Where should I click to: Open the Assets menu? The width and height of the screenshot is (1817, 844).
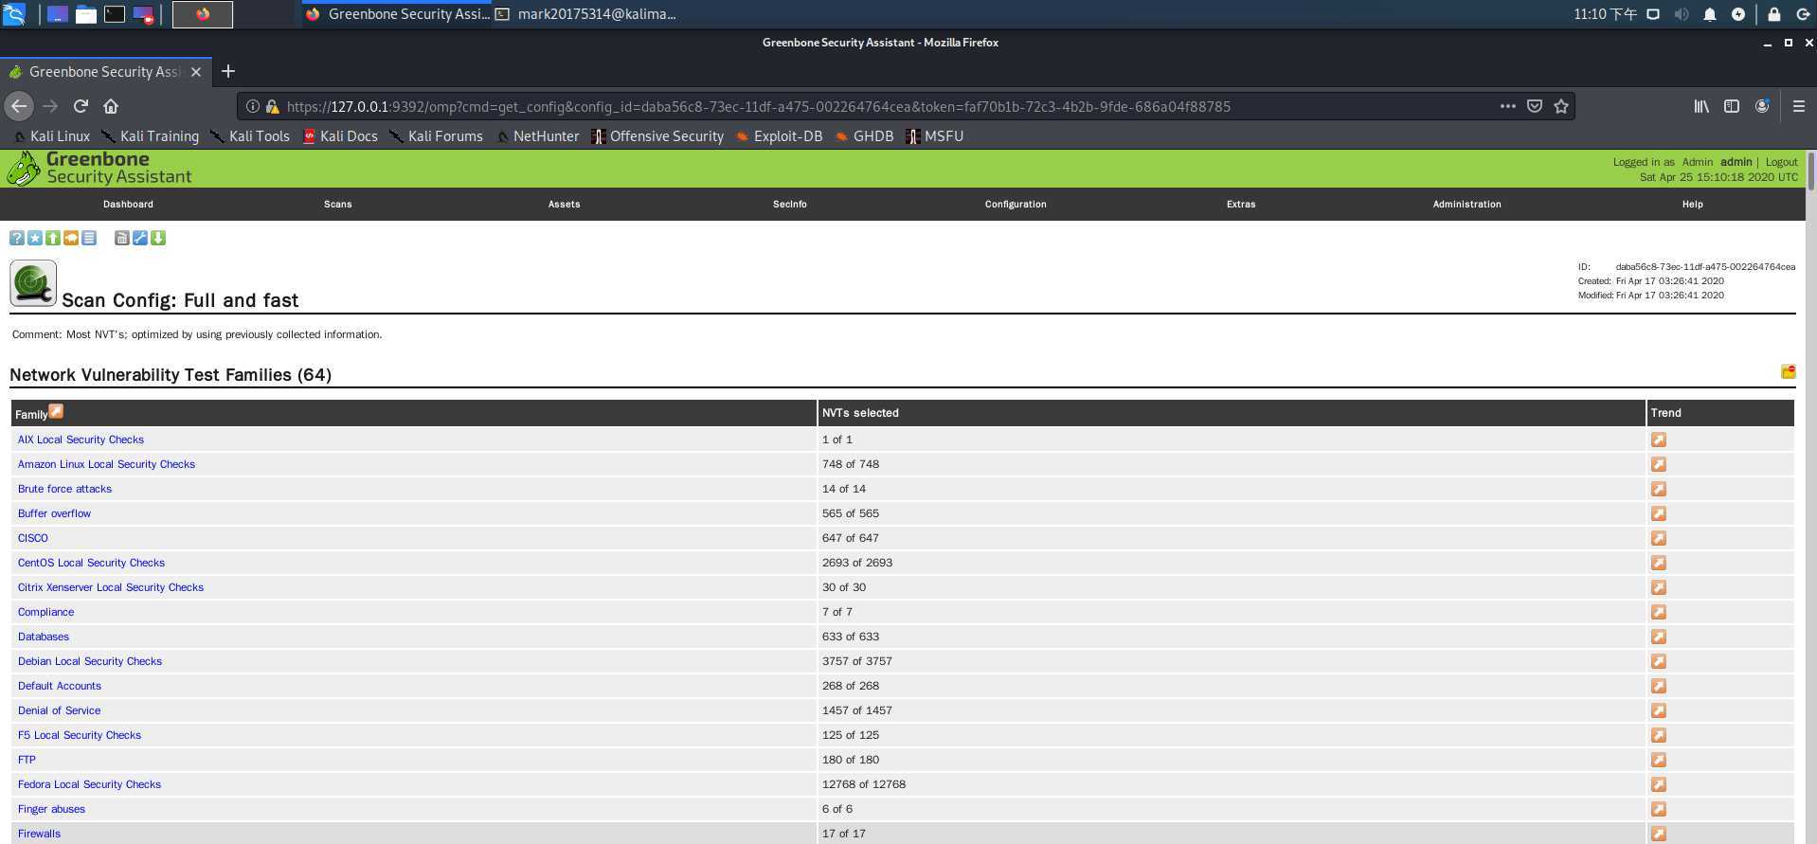[564, 204]
